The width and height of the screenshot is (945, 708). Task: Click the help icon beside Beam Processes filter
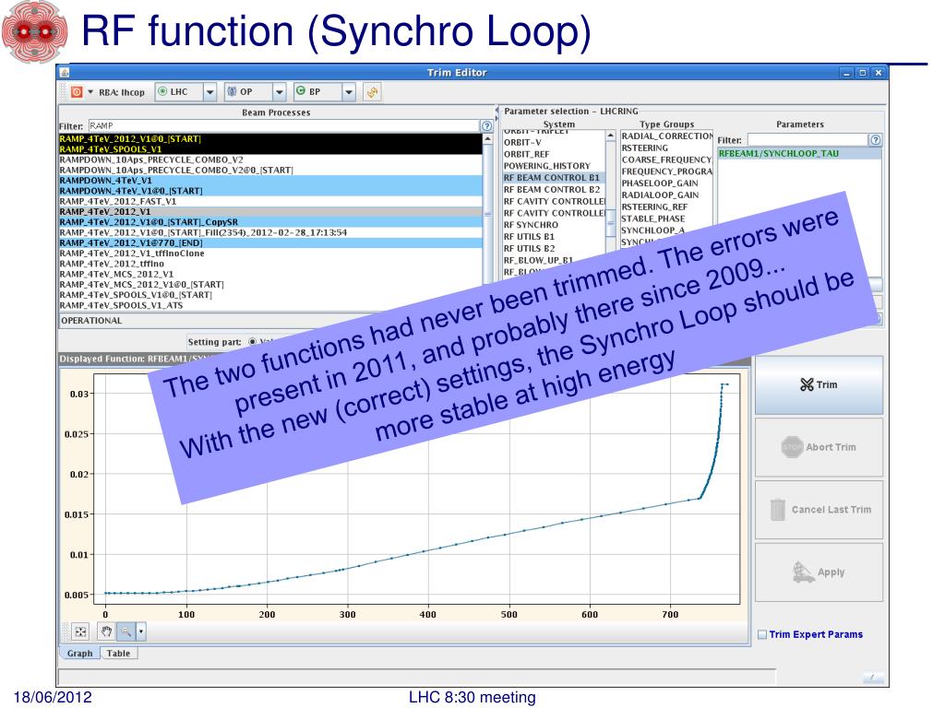487,125
